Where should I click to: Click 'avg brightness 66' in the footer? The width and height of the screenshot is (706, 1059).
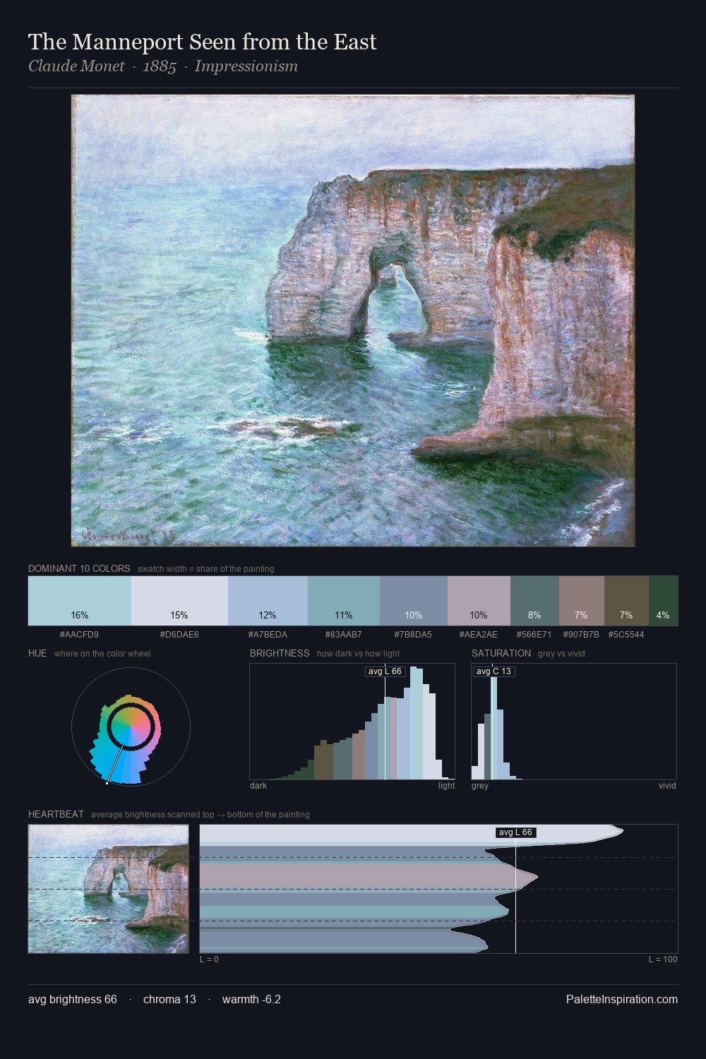pos(73,999)
